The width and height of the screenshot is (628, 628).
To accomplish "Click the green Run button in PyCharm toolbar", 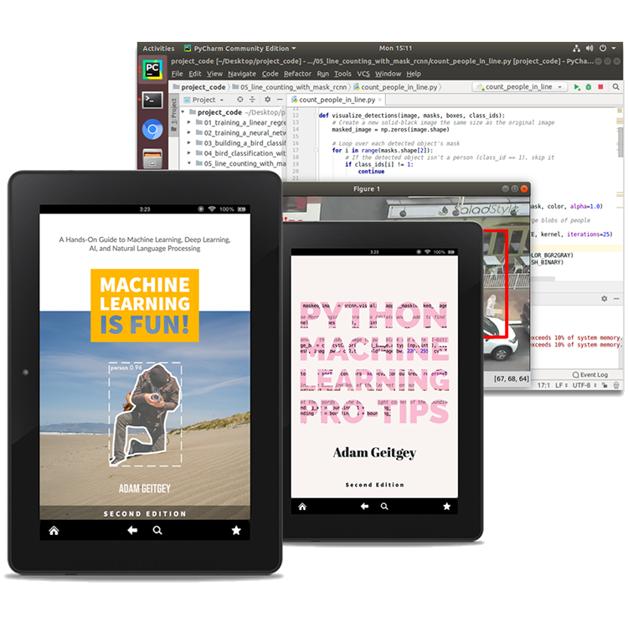I will click(x=576, y=87).
